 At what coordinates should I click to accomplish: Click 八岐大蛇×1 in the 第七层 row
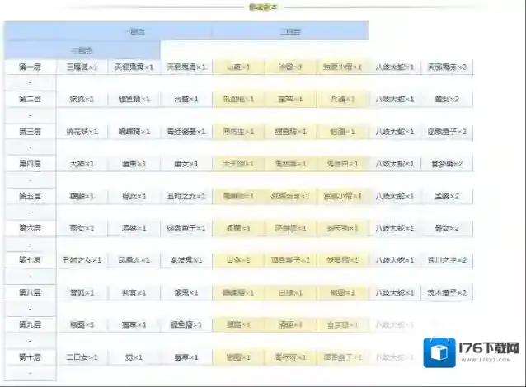point(394,260)
